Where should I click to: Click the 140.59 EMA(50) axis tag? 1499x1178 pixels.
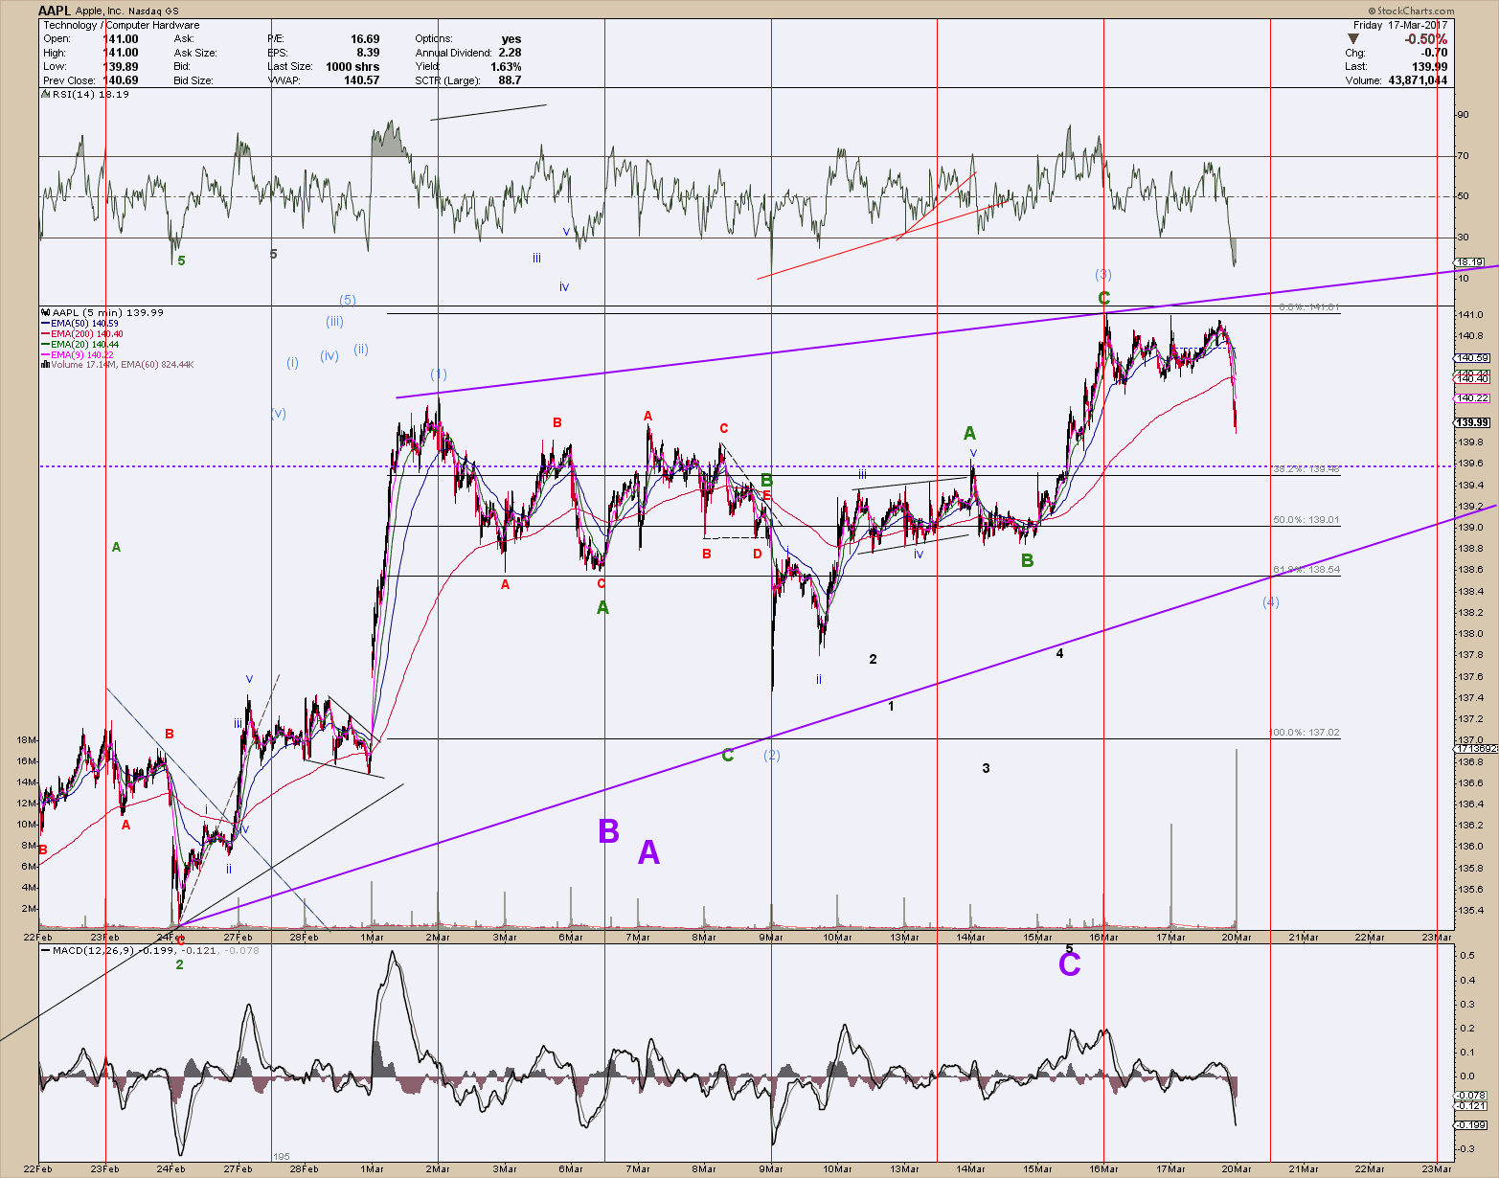point(1472,358)
